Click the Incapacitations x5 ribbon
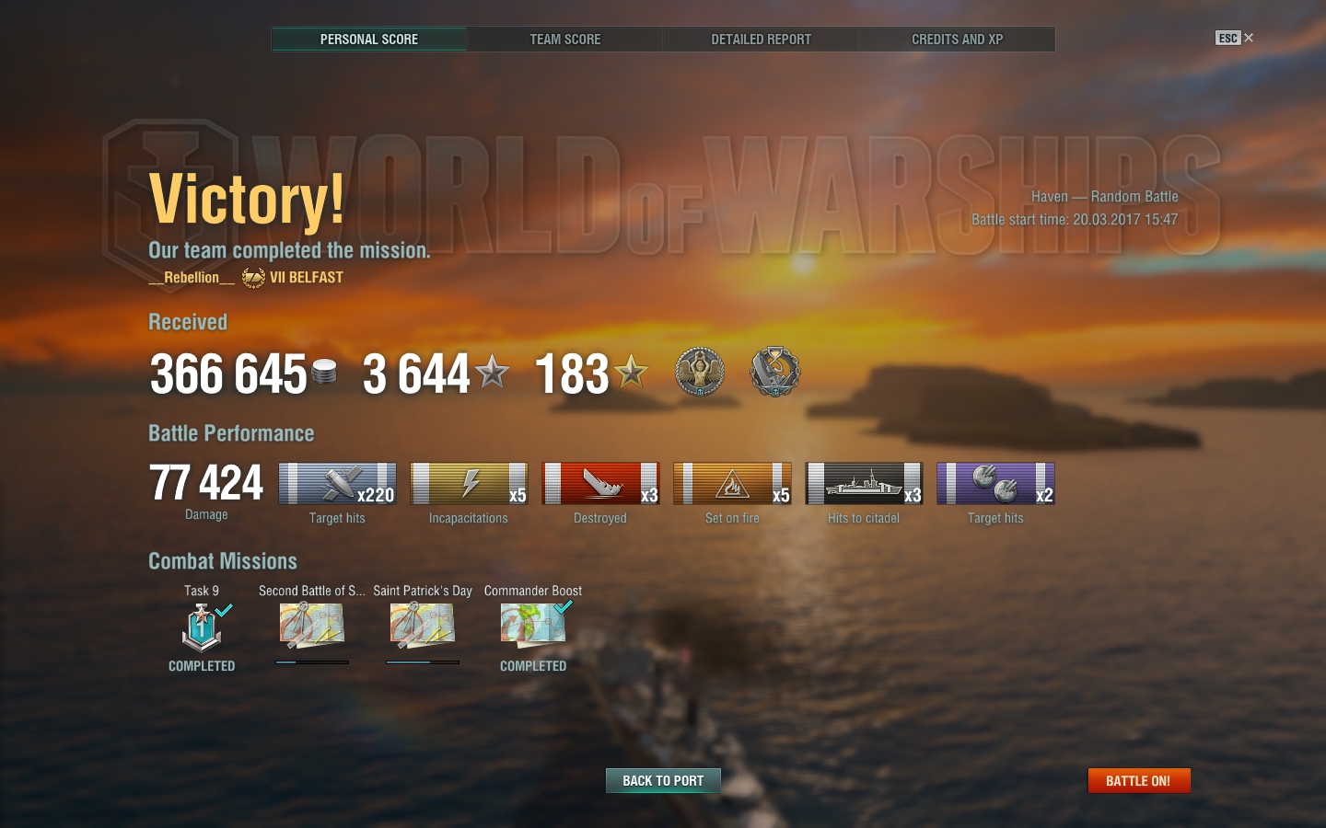Screen dimensions: 1326x828 point(469,484)
